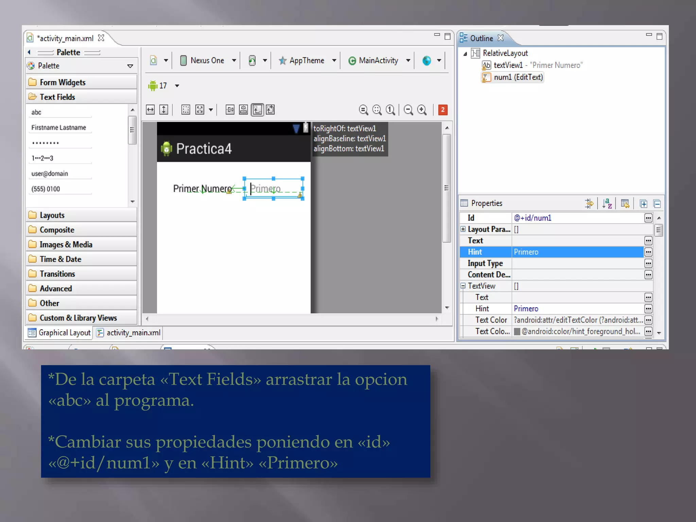Open the Layouts palette category

(52, 215)
